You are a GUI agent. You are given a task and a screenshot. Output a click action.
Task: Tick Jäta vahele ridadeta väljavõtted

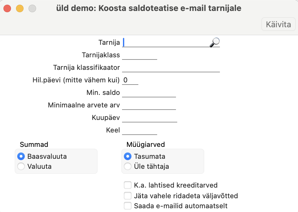(x=128, y=196)
